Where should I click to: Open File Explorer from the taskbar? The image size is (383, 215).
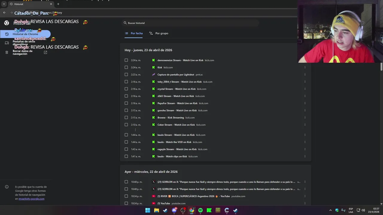pyautogui.click(x=156, y=210)
